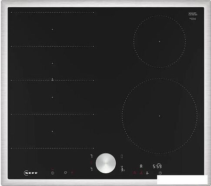Select the 5:59 timer display

pos(157,166)
